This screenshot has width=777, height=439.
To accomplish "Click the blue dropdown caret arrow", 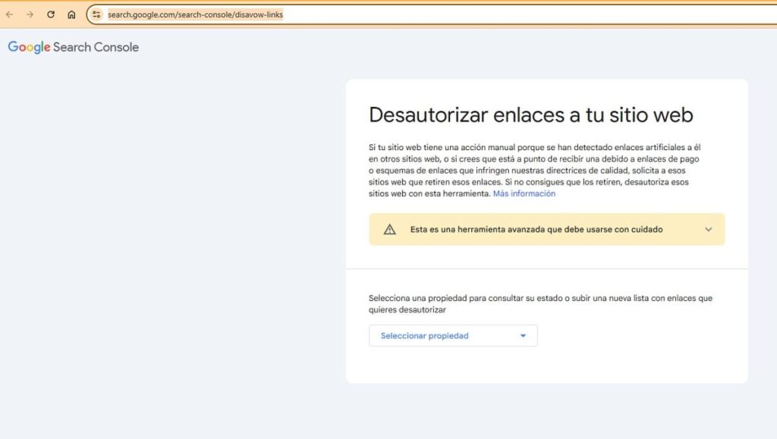I will [x=523, y=336].
